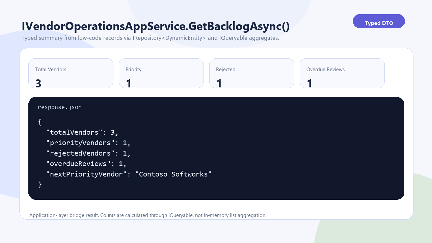Click the "overdueReviews": 1 line

86,164
